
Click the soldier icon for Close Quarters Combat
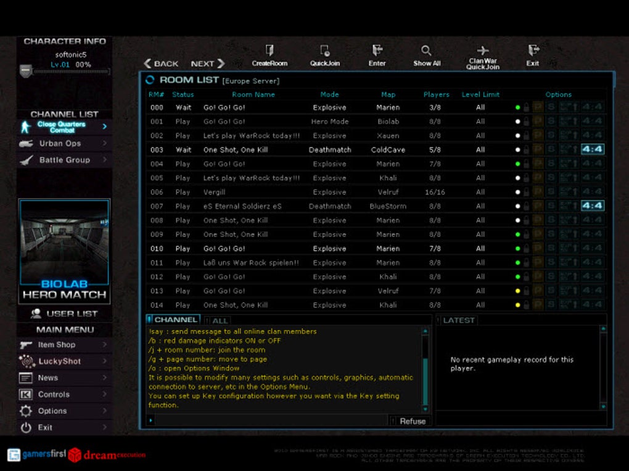pos(26,127)
